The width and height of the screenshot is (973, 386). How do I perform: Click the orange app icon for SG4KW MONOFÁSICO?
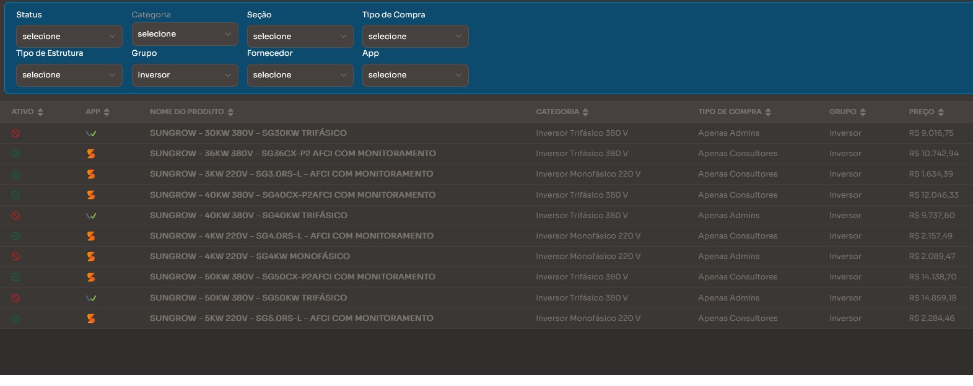tap(91, 257)
